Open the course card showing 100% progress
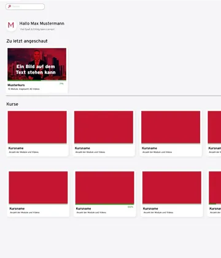221x258 pixels. point(105,193)
